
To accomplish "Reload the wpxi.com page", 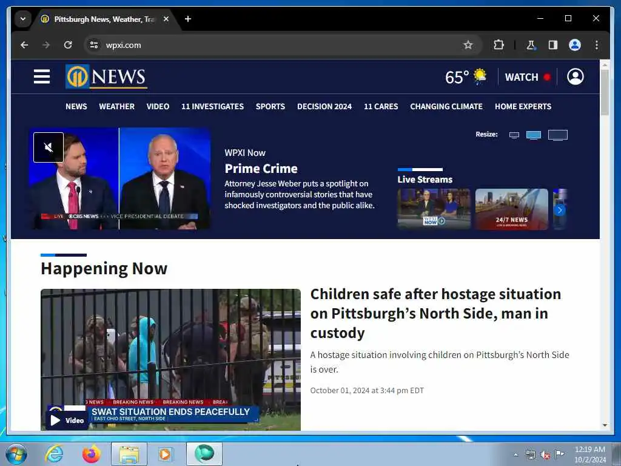I will pyautogui.click(x=68, y=45).
